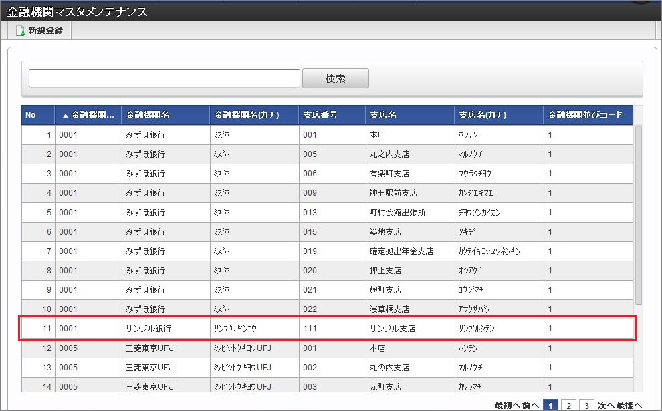Click カクテイキヨシユツネンキン kana cell

pos(499,251)
